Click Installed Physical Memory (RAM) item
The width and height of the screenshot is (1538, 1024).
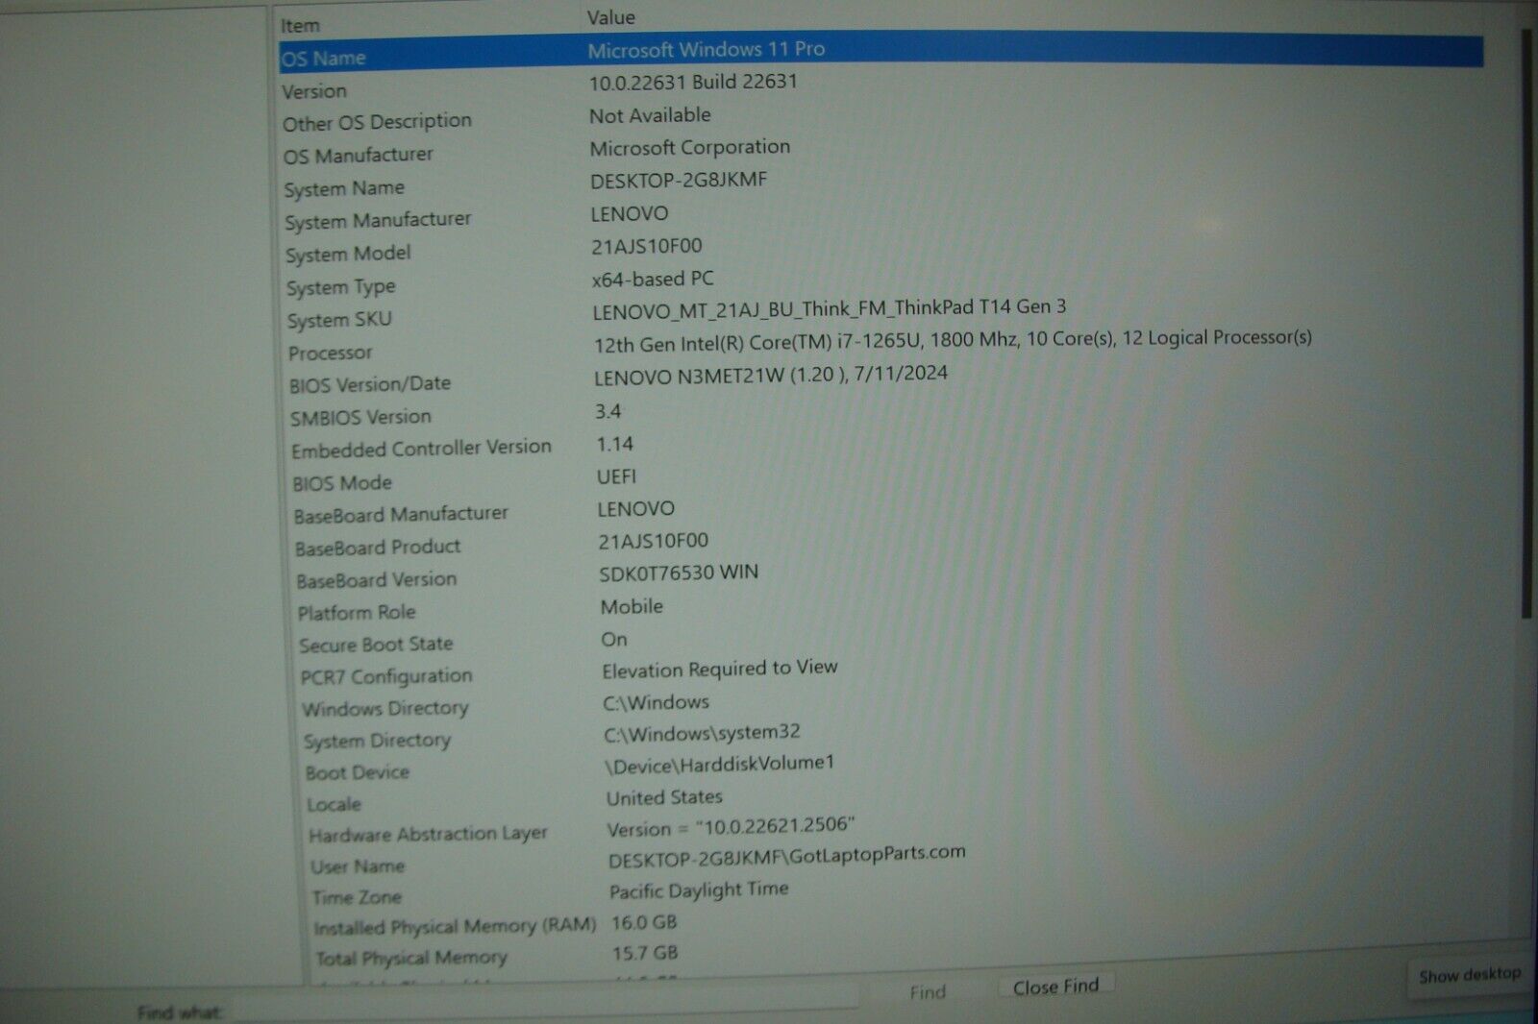coord(455,927)
